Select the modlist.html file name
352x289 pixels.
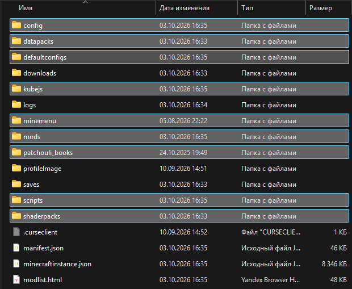coord(43,280)
